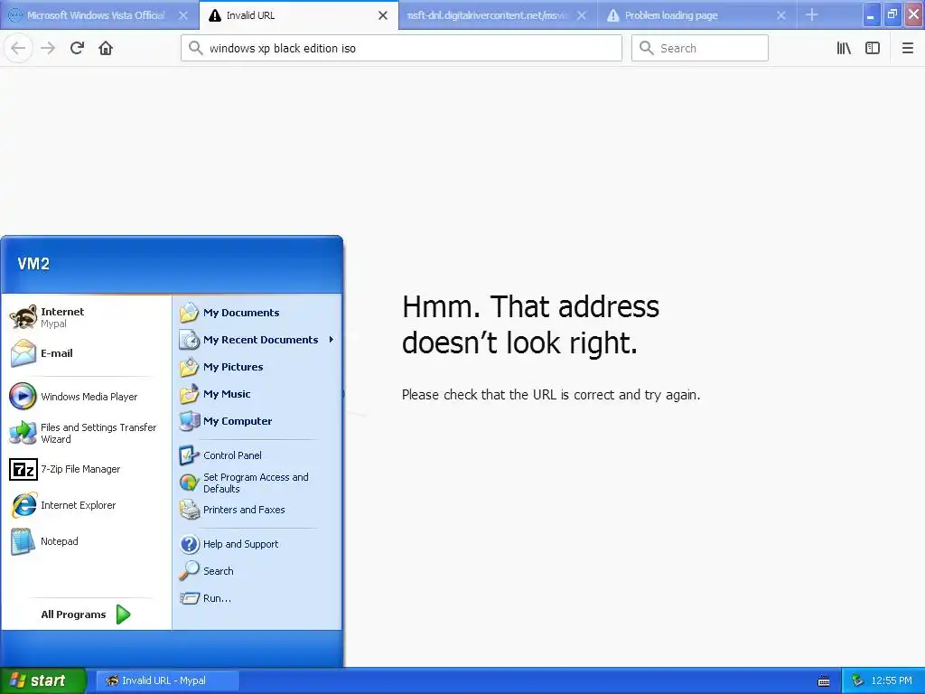Open the Library icon in toolbar
The height and width of the screenshot is (694, 925).
pyautogui.click(x=844, y=48)
